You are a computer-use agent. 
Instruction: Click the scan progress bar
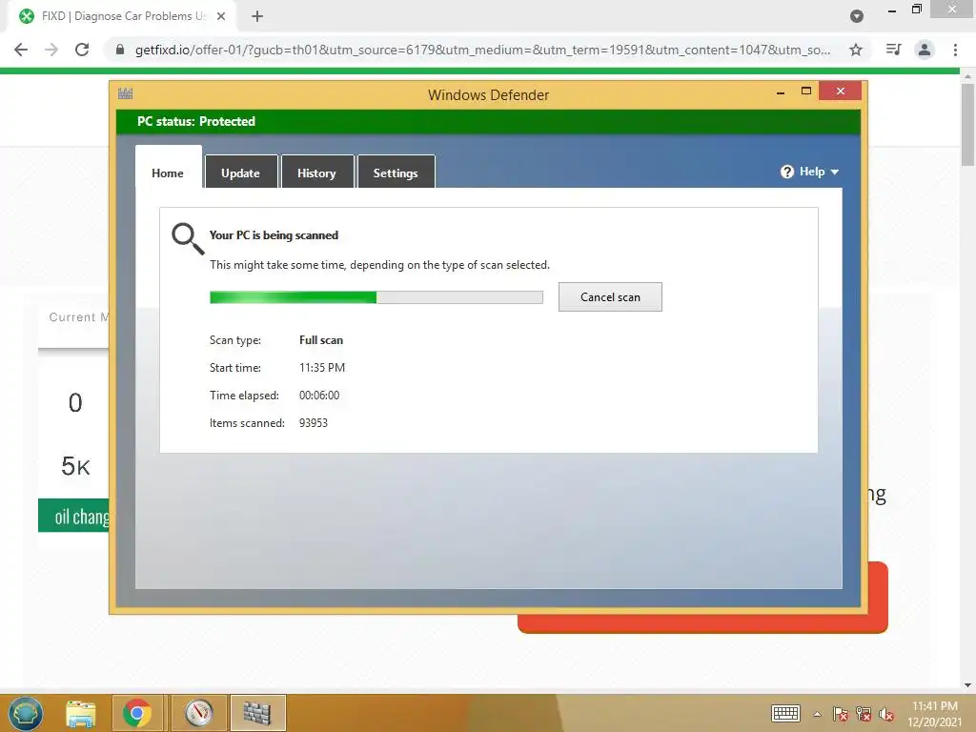click(x=376, y=297)
